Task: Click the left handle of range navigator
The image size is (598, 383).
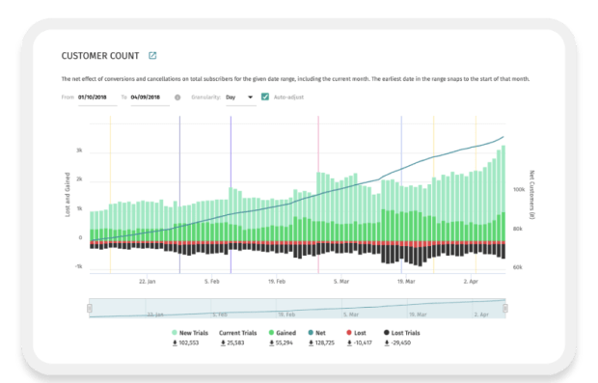Action: pyautogui.click(x=90, y=308)
